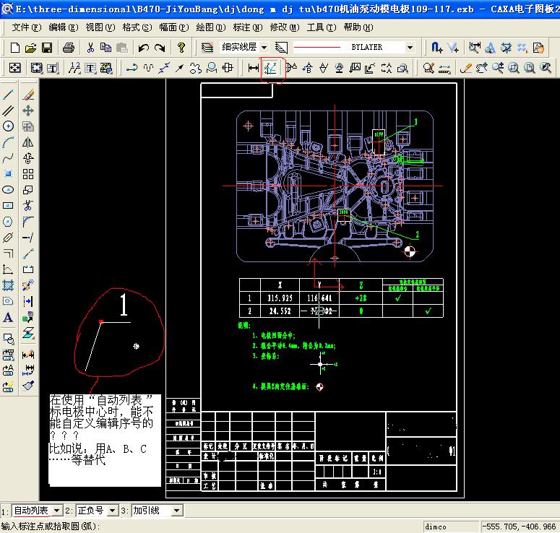This screenshot has width=560, height=533.
Task: Open the 编辑(E) menu
Action: click(63, 27)
